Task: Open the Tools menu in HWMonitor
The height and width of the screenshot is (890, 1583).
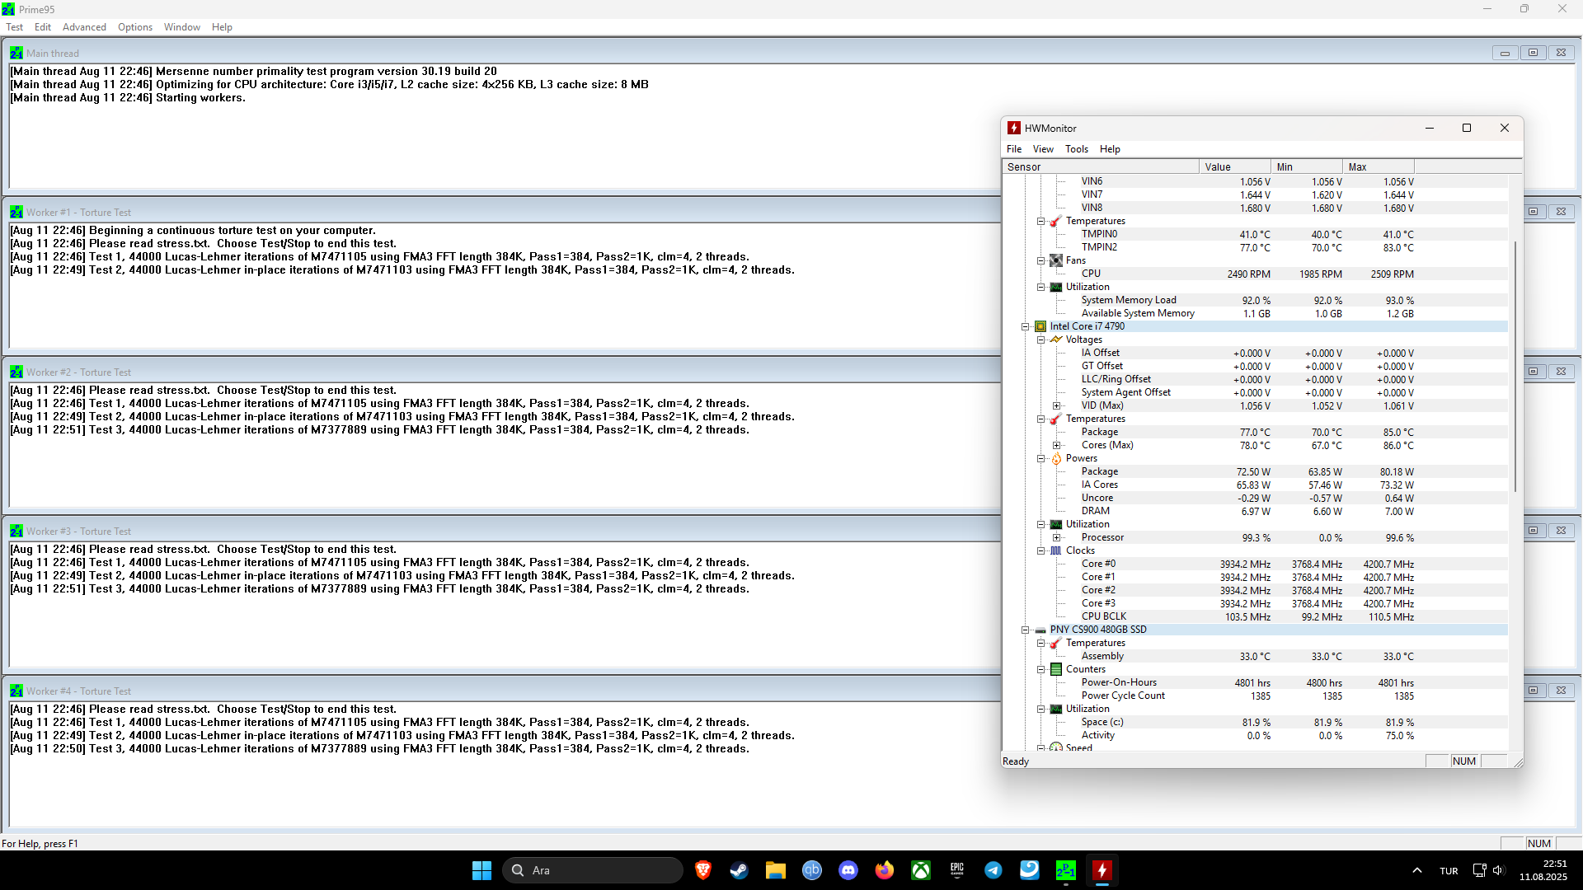Action: 1077,149
